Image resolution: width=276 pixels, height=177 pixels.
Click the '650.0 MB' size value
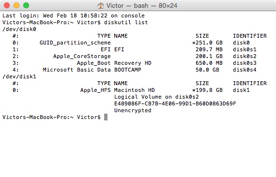[209, 63]
